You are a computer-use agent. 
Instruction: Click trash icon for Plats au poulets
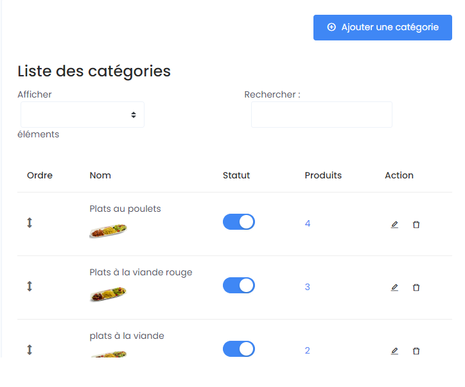[x=416, y=225]
